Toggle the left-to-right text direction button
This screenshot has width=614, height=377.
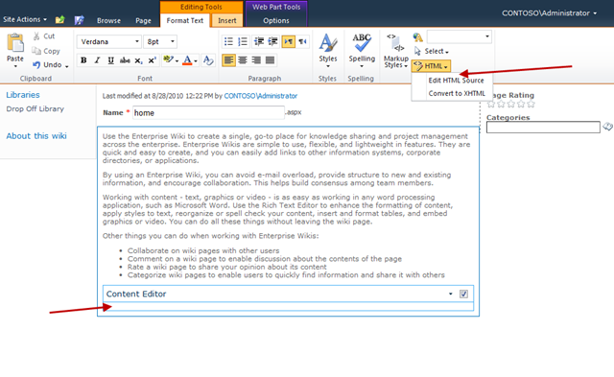pyautogui.click(x=288, y=41)
